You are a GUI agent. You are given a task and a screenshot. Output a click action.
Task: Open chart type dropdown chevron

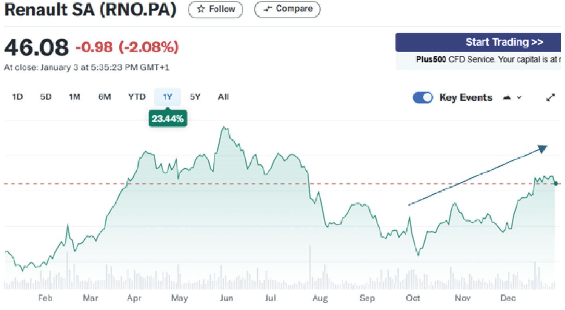point(519,98)
